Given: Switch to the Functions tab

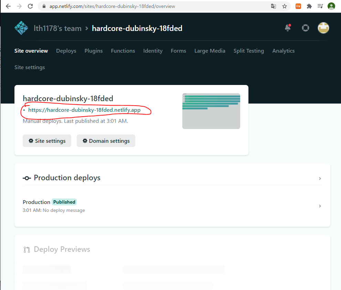Looking at the screenshot, I should point(123,51).
